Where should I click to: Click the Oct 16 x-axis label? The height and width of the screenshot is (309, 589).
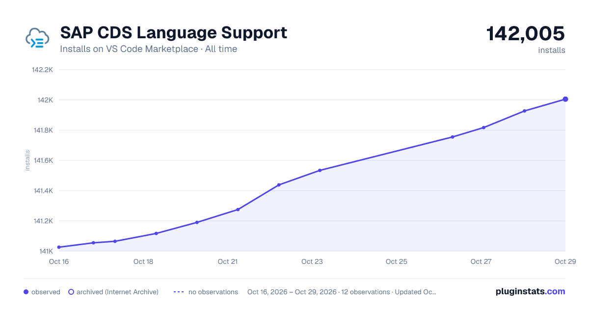(59, 261)
